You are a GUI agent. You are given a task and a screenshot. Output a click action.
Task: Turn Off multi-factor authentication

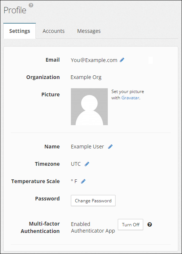[131, 225]
